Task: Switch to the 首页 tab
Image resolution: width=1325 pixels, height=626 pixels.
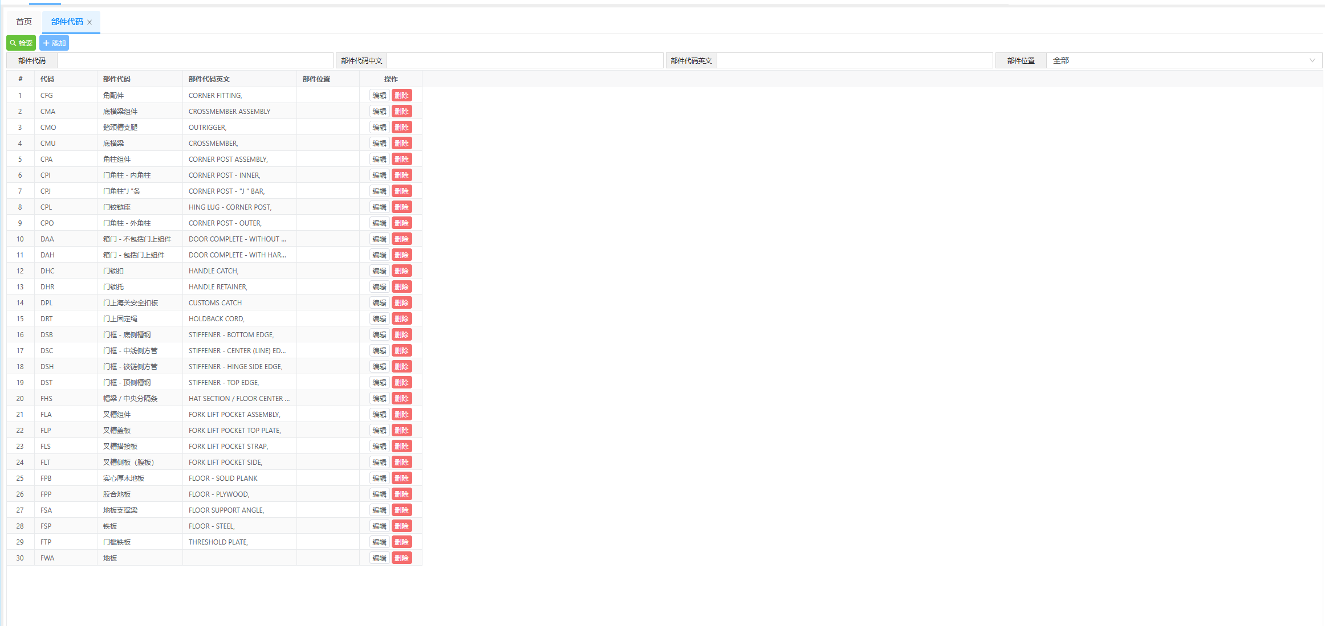Action: coord(24,22)
